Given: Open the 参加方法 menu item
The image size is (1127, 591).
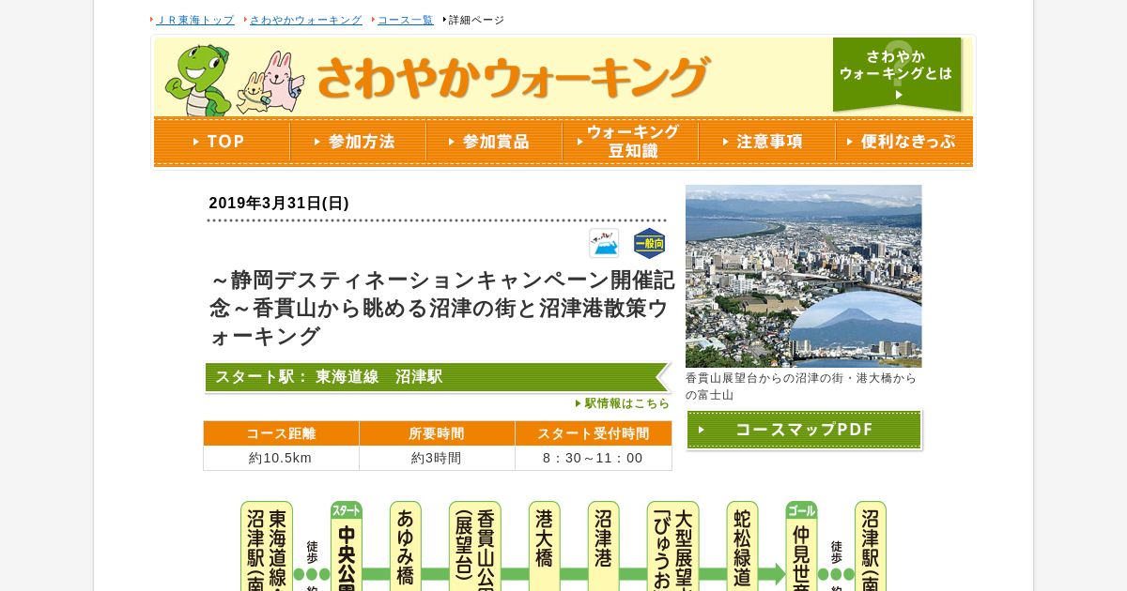Looking at the screenshot, I should [x=358, y=142].
